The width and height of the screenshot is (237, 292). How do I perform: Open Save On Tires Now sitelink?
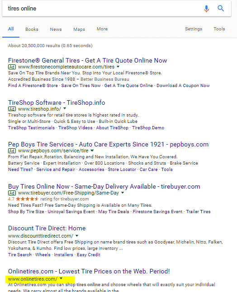point(81,86)
